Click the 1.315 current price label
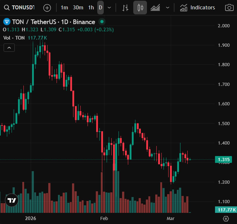This screenshot has width=237, height=224. 223,159
